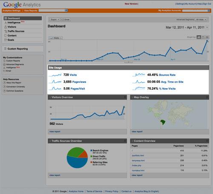Viewport: 213px width, 194px height.
Task: Open the Goals menu in sidebar
Action: tap(11, 40)
